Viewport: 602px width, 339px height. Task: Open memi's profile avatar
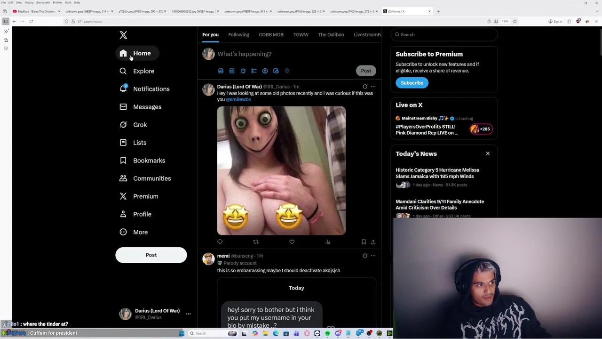[208, 258]
